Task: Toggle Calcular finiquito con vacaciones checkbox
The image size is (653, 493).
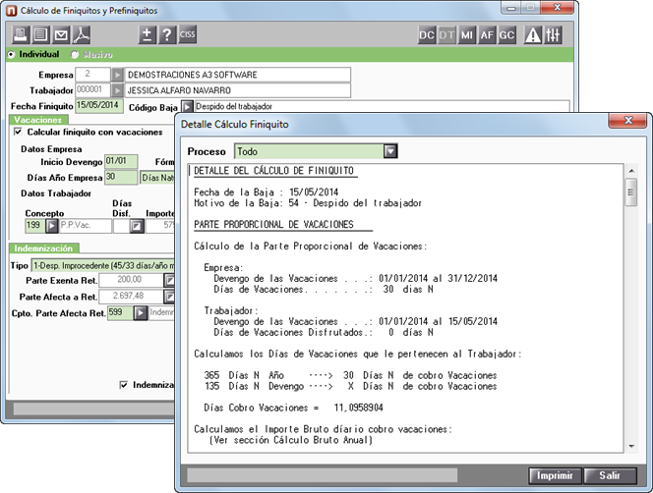Action: 19,132
